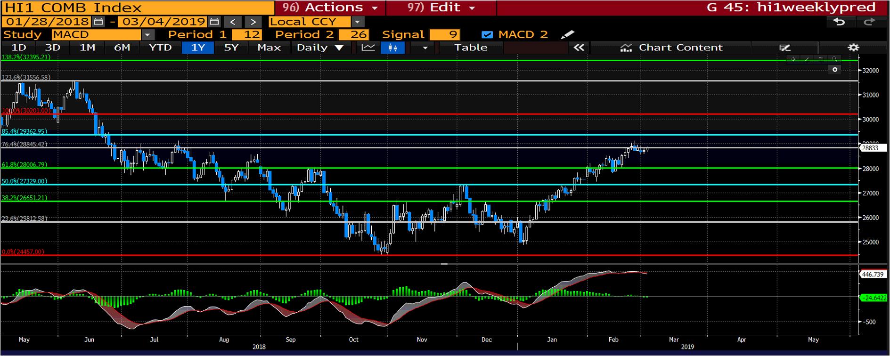Open chart settings gear icon
Viewport: 890px width, 356px height.
(x=853, y=48)
